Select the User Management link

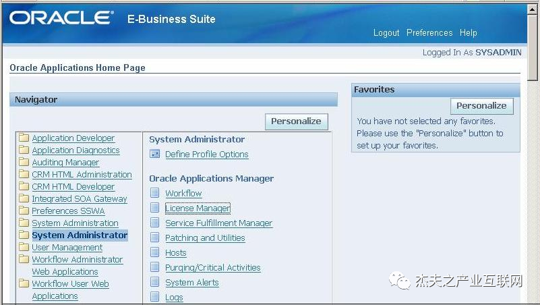(x=67, y=248)
